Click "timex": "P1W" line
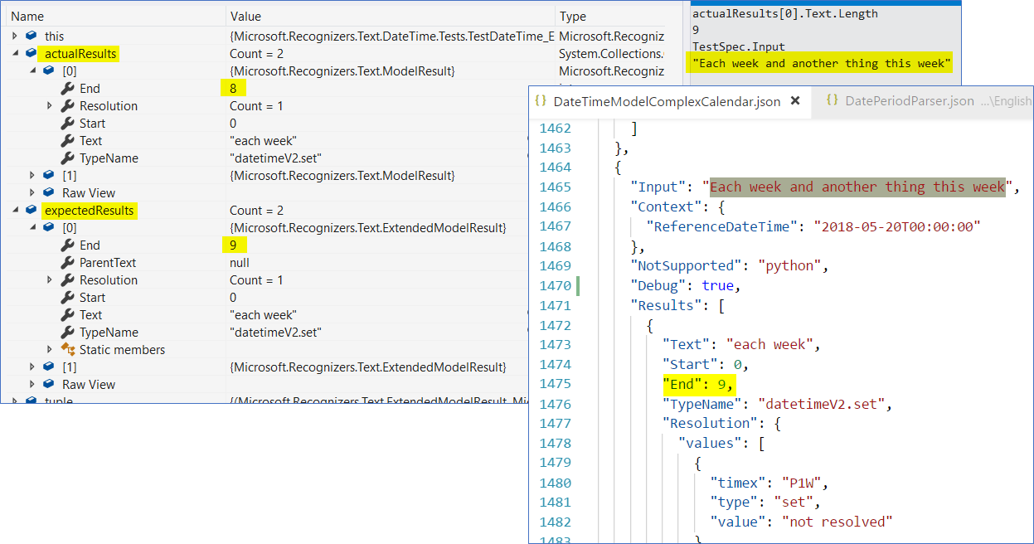Viewport: 1034px width, 544px height. coord(769,483)
